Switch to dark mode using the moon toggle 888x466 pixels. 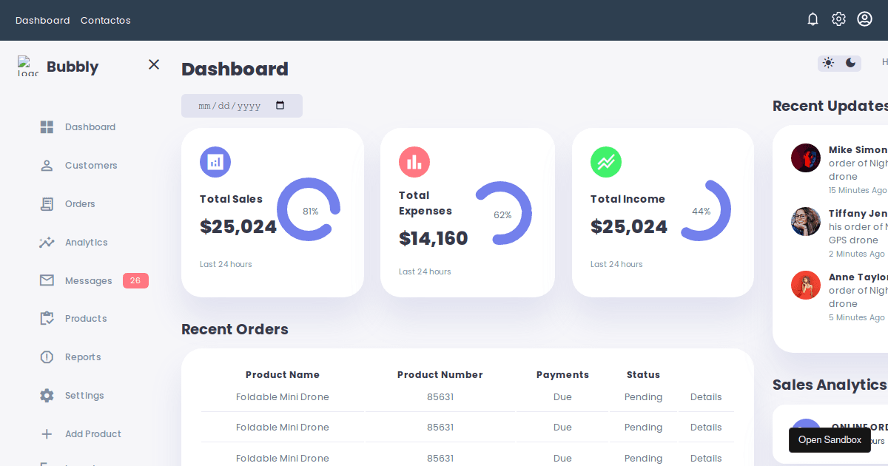[851, 63]
